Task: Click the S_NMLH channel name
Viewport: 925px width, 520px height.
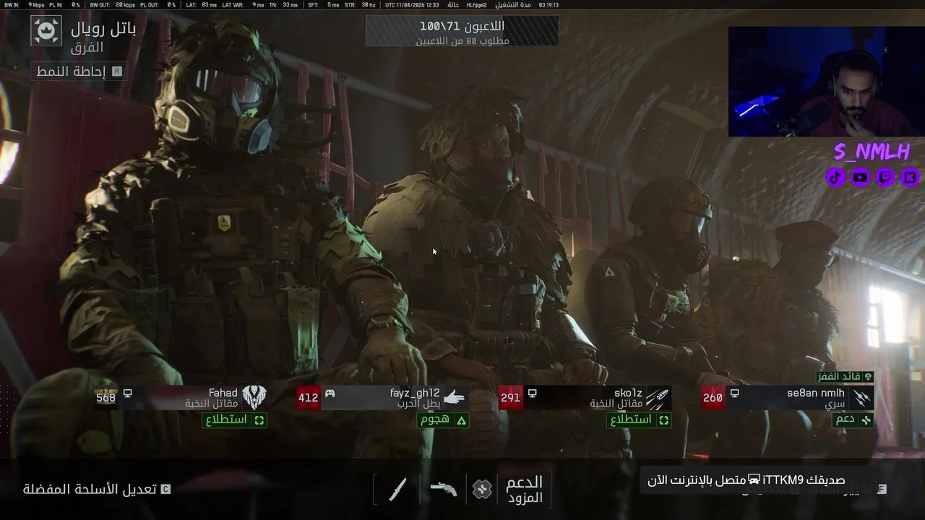Action: (x=872, y=152)
